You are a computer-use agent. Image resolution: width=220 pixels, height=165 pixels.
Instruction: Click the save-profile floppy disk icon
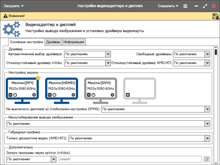(215, 16)
